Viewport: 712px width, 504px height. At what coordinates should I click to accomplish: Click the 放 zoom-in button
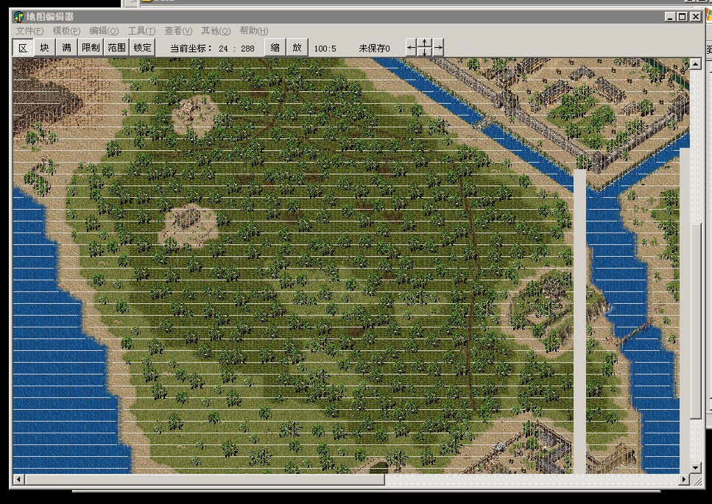[x=297, y=48]
